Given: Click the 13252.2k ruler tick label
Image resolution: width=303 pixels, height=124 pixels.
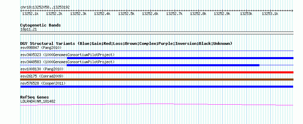Looking at the screenshot, I should (x=54, y=14).
